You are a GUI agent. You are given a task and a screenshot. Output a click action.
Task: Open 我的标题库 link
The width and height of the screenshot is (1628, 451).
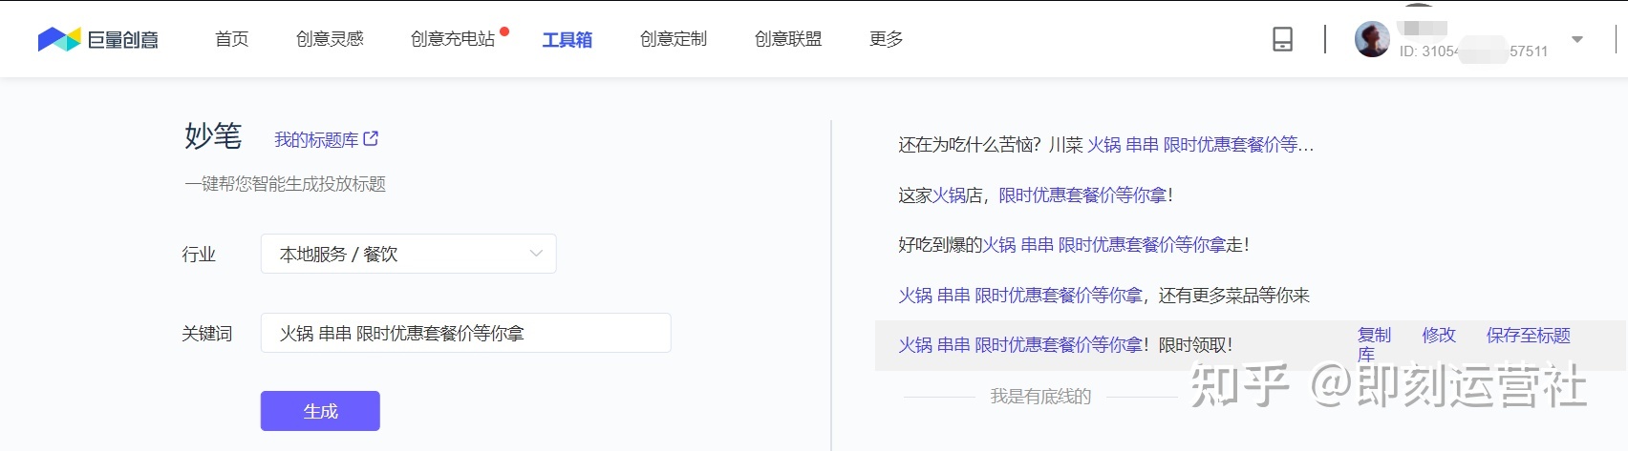pyautogui.click(x=316, y=140)
